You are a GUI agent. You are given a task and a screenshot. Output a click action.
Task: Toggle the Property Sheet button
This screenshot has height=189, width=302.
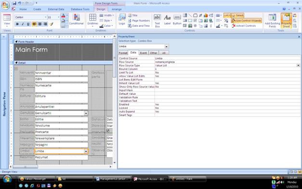point(286,20)
